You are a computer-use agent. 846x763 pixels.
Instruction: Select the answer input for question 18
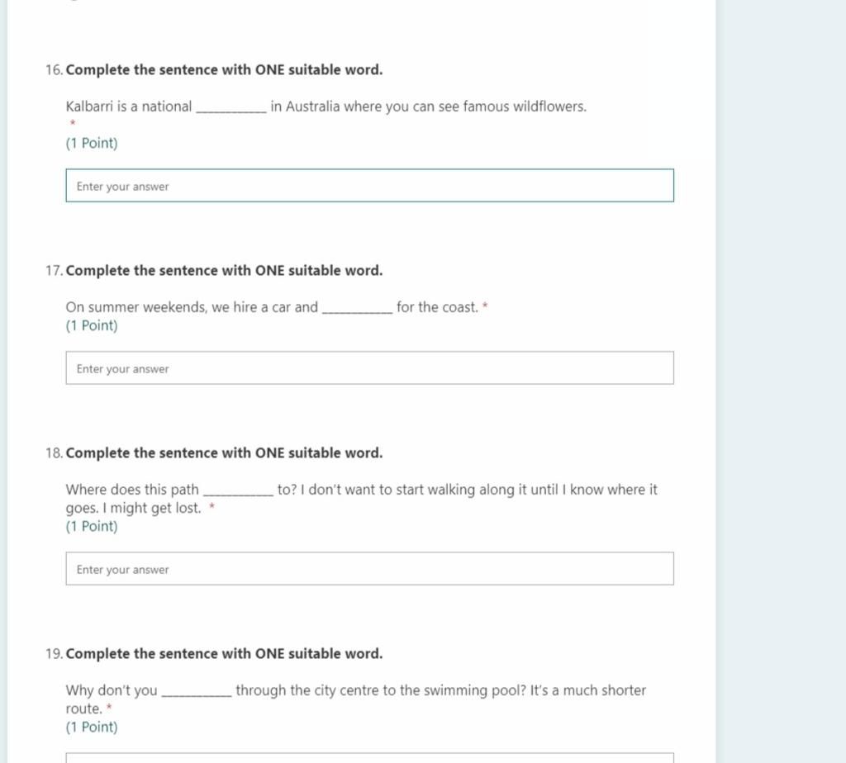(x=369, y=568)
